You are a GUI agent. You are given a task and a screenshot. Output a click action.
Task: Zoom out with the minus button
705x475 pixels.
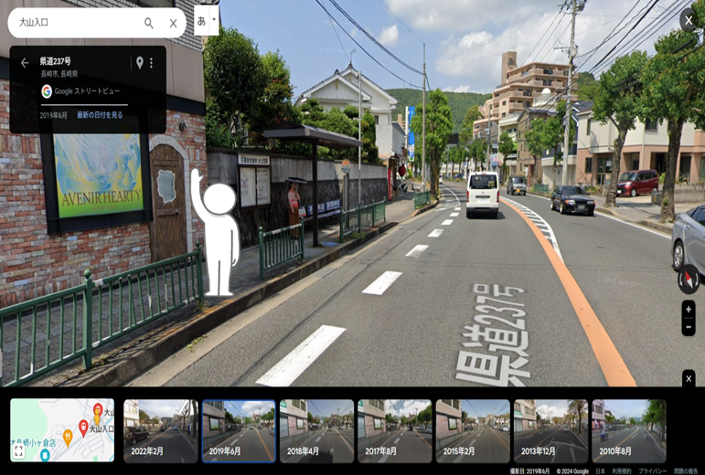coord(689,327)
